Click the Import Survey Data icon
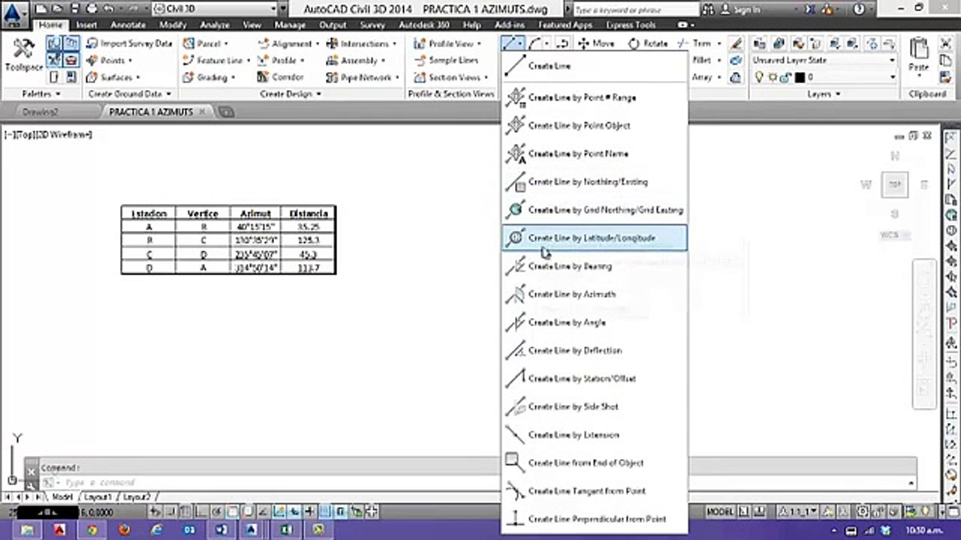 [92, 43]
